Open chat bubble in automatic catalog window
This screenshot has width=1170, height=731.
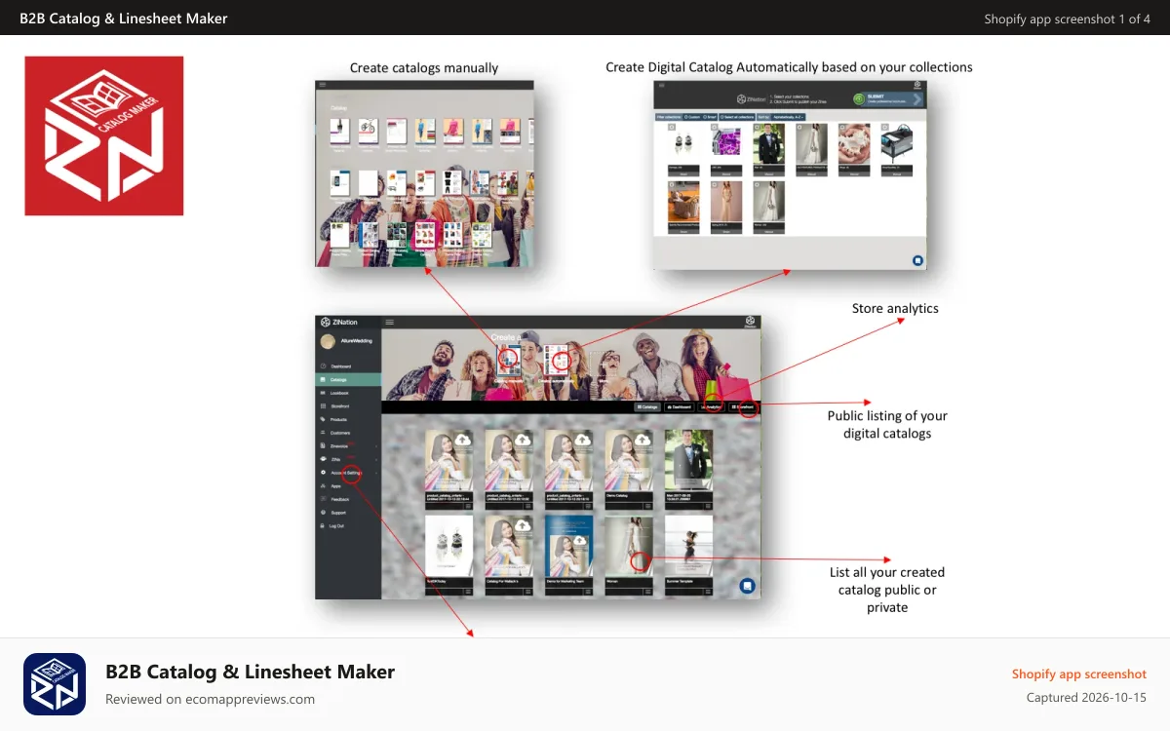917,260
